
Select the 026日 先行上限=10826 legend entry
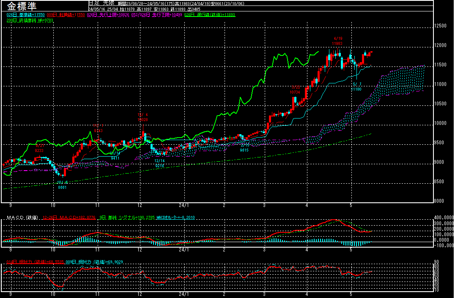[x=108, y=15]
